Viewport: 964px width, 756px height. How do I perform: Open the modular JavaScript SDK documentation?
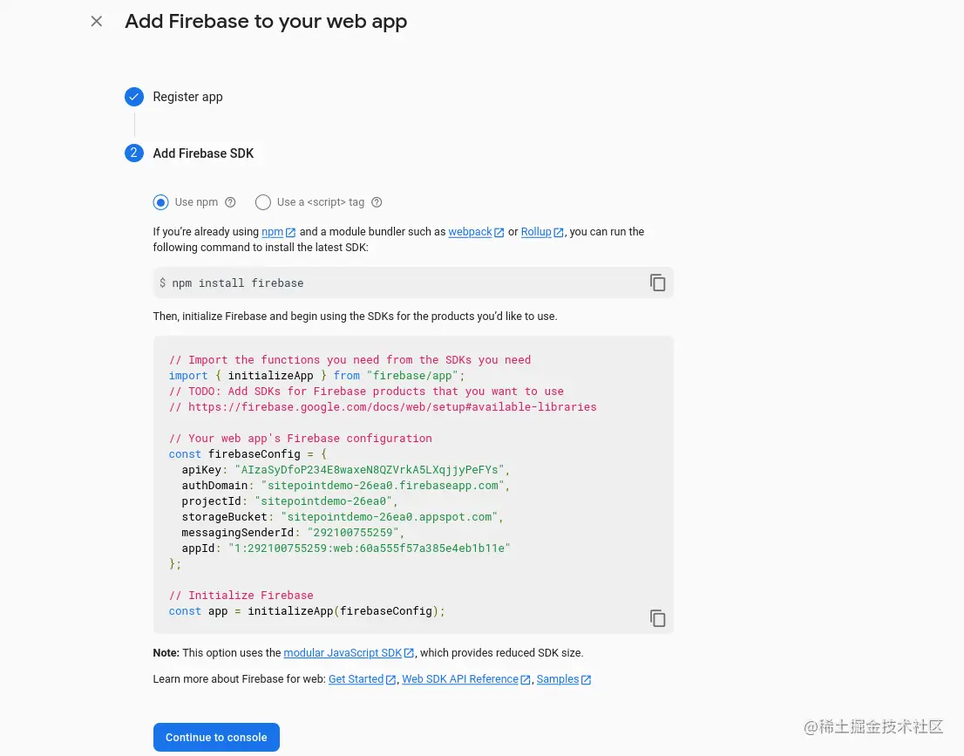pyautogui.click(x=343, y=652)
